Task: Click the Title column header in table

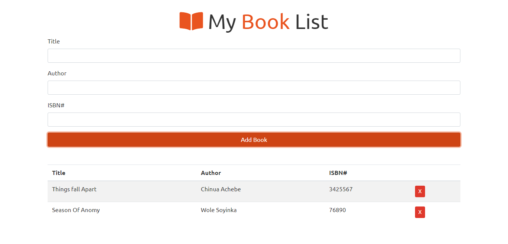Action: click(59, 173)
